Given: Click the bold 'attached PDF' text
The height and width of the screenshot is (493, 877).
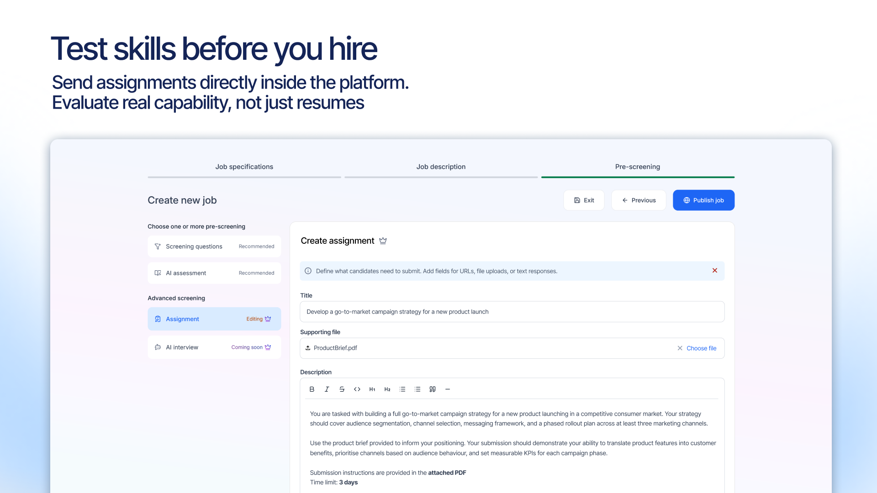Looking at the screenshot, I should pos(447,473).
